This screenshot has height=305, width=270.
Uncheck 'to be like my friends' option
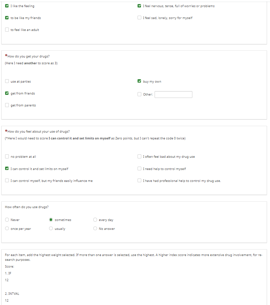(x=7, y=18)
